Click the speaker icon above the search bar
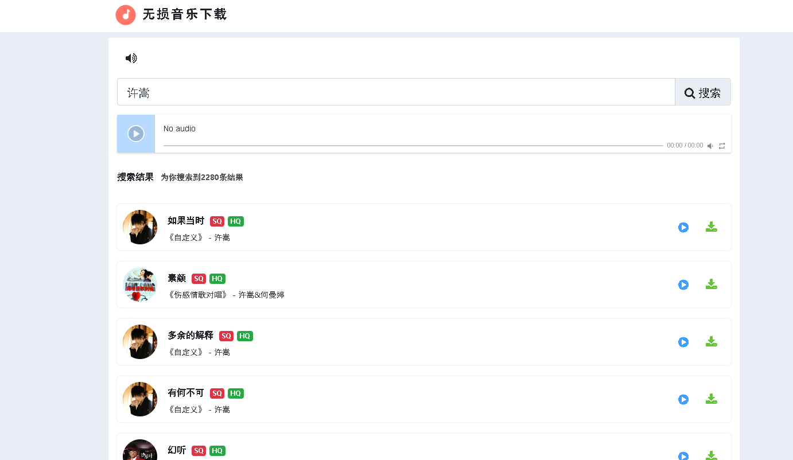 click(x=130, y=58)
